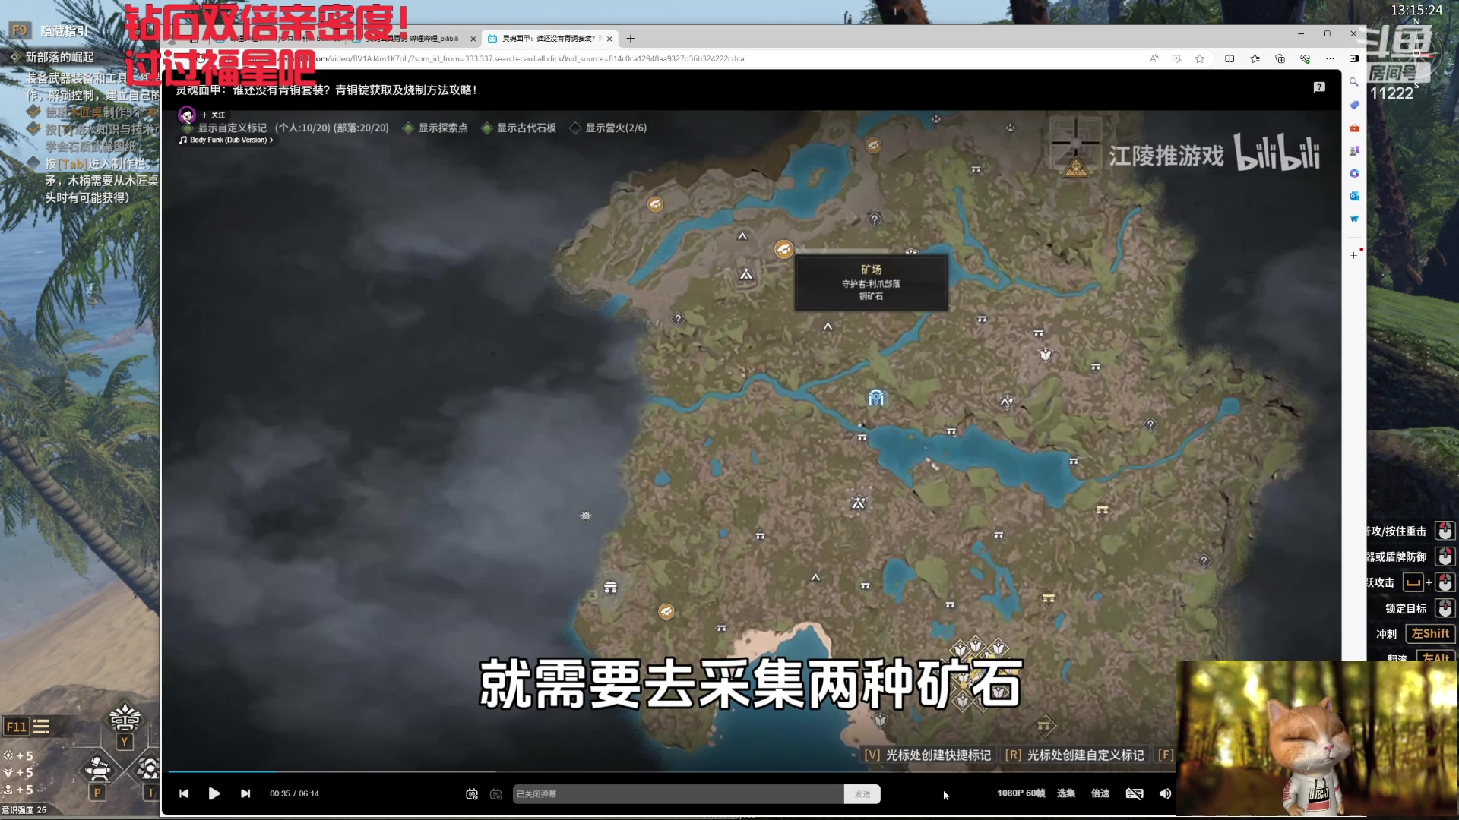This screenshot has height=820, width=1459.
Task: Open the Collections icon
Action: pyautogui.click(x=1280, y=58)
